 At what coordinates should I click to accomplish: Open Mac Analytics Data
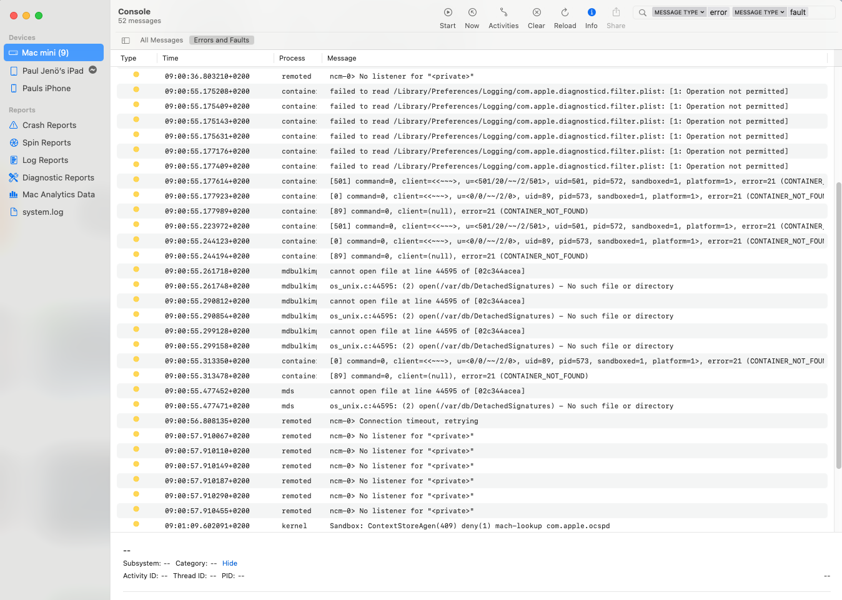[x=59, y=195]
